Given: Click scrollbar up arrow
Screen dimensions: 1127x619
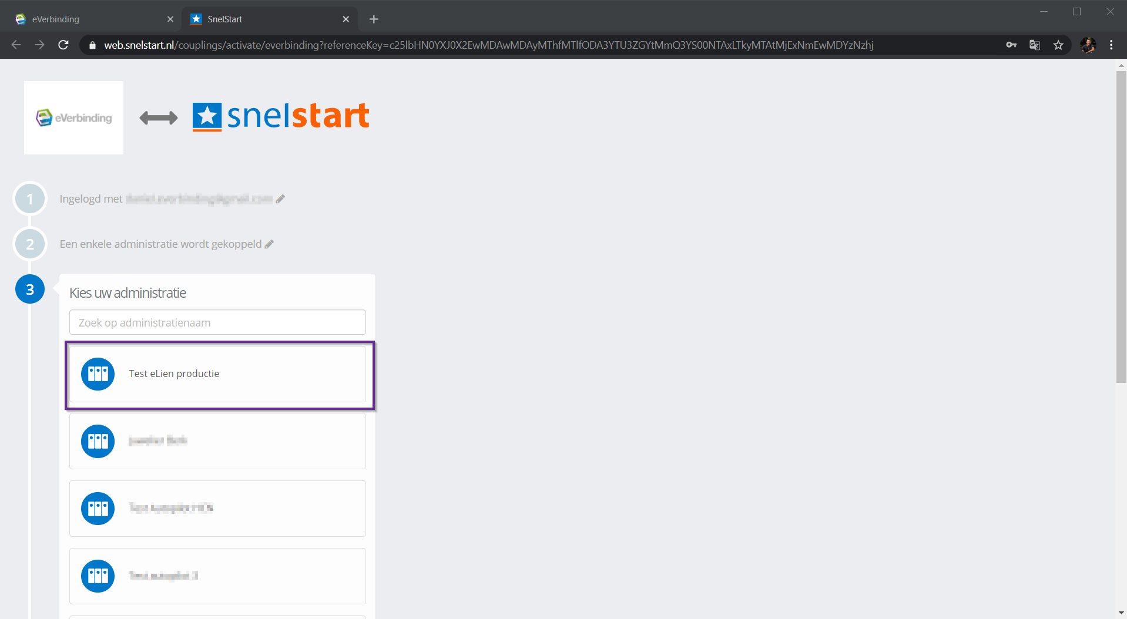Looking at the screenshot, I should 1121,65.
